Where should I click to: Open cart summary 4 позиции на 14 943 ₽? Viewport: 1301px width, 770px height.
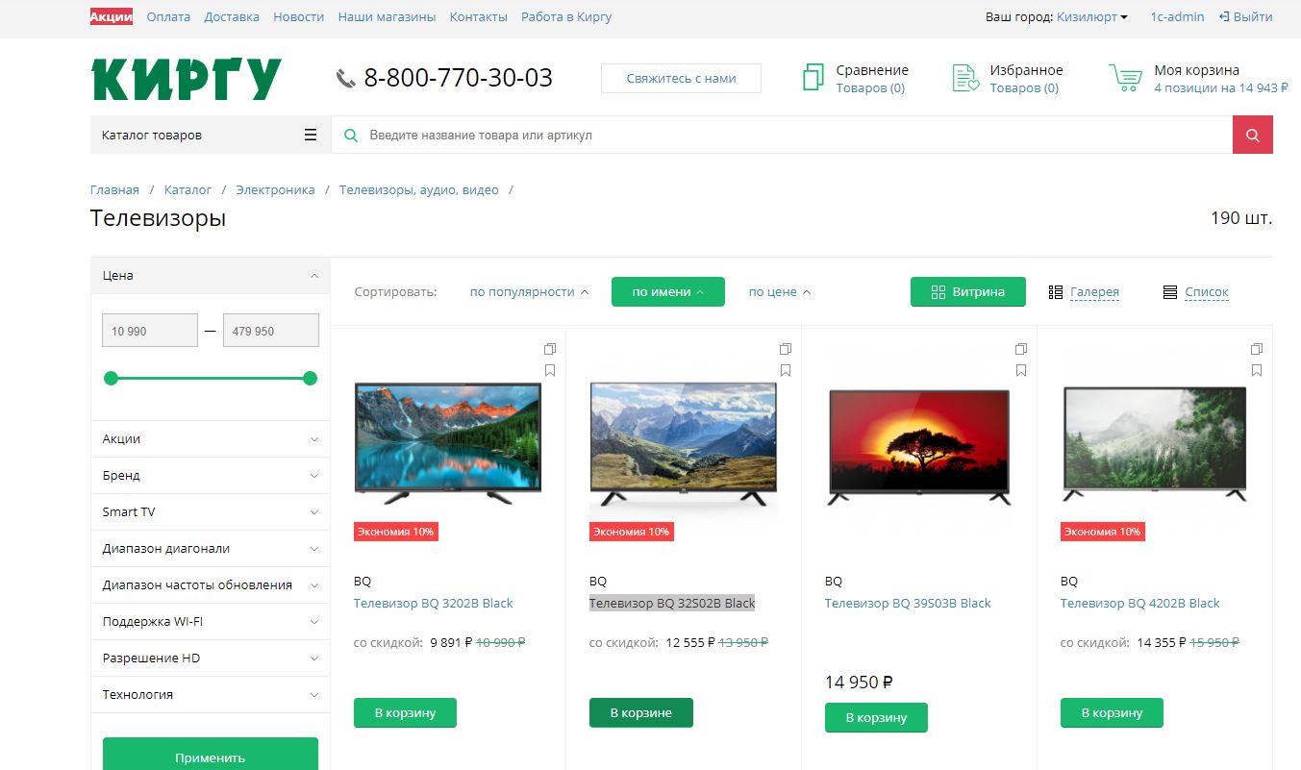pos(1220,87)
